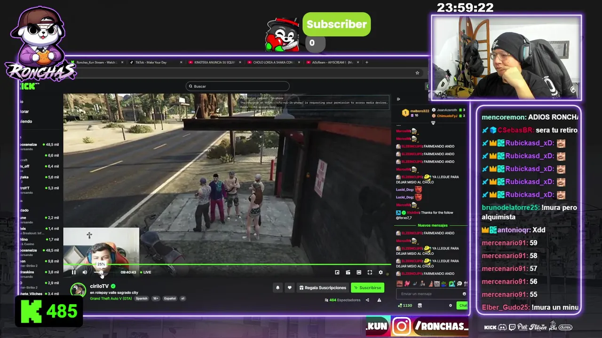Open ChimueloFyJ leaderboard entry
Image resolution: width=602 pixels, height=338 pixels.
click(448, 115)
